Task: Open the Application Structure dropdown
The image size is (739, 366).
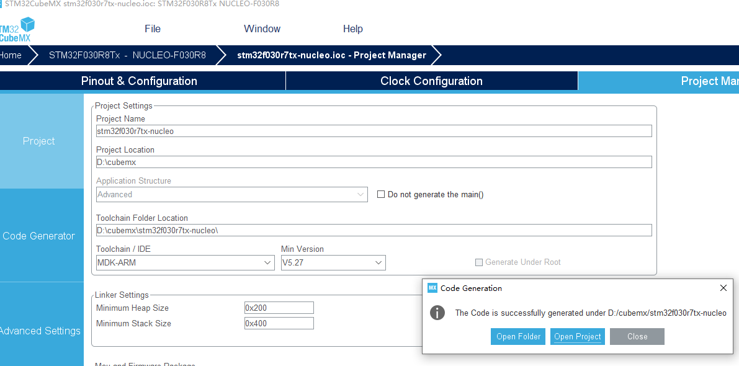Action: [231, 194]
